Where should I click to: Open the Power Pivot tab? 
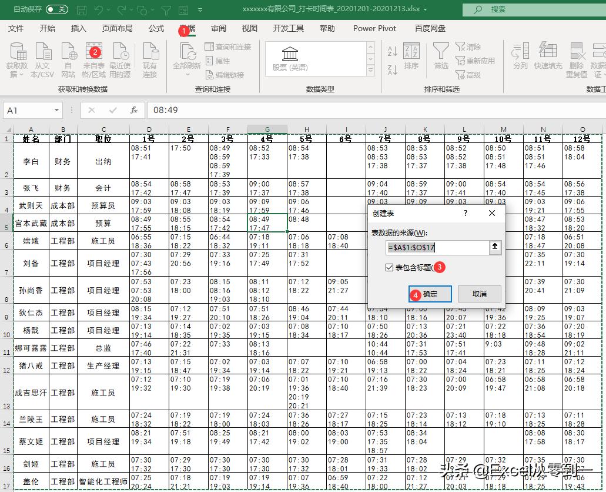pos(374,28)
